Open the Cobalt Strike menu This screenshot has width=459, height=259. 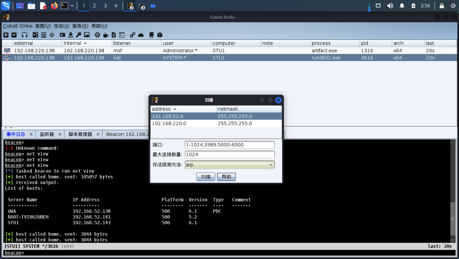18,26
